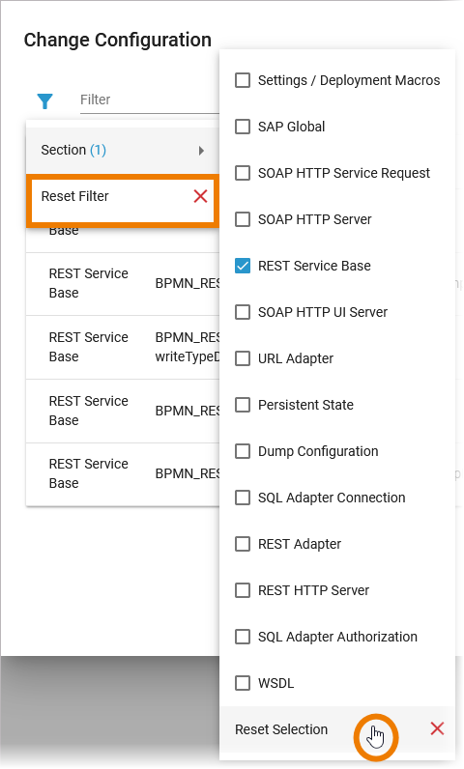Check Settings / Deployment Macros checkbox
The width and height of the screenshot is (464, 769).
point(243,80)
